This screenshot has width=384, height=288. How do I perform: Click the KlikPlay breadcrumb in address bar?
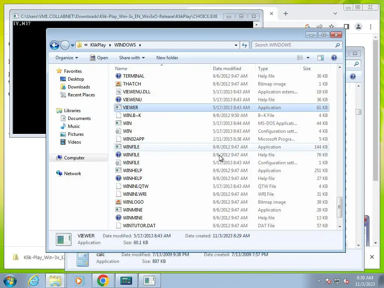click(x=98, y=45)
